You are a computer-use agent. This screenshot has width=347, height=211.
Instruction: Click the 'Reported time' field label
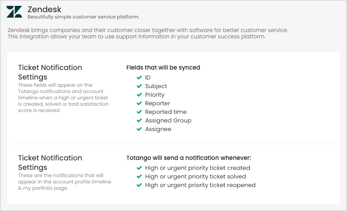(166, 112)
